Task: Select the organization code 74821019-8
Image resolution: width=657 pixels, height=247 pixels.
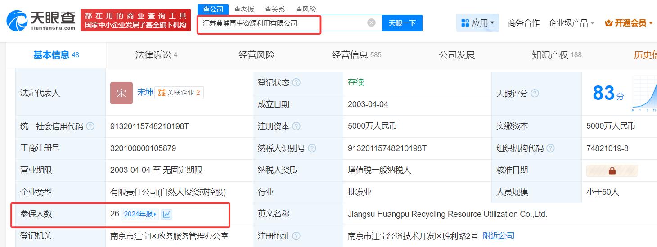Action: (x=607, y=148)
